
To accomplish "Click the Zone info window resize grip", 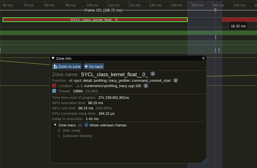I will pos(204,160).
